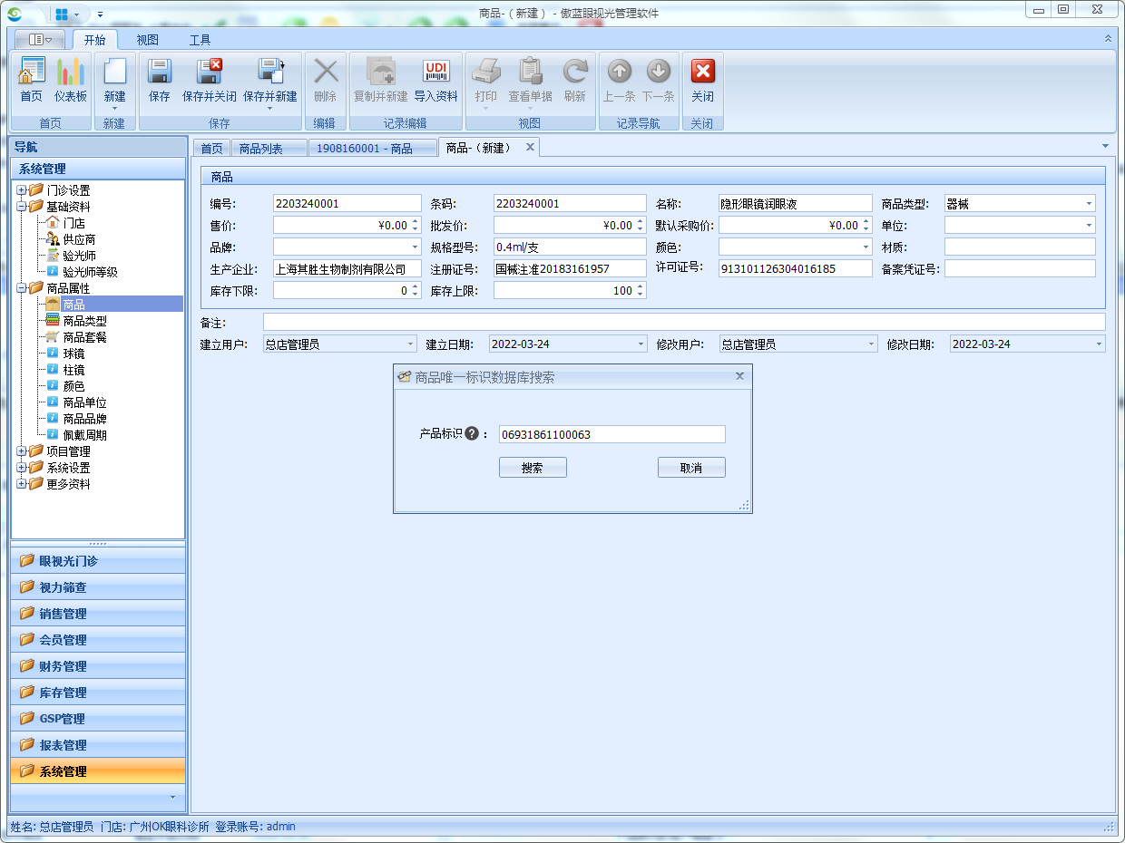Switch to the 工具 ribbon tab
Image resolution: width=1125 pixels, height=843 pixels.
[201, 40]
